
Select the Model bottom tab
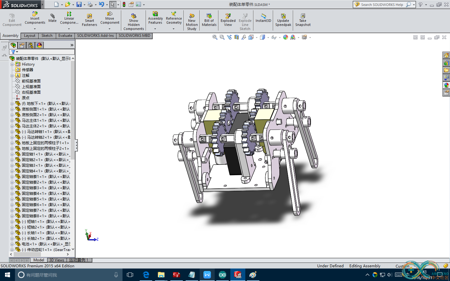click(39, 260)
